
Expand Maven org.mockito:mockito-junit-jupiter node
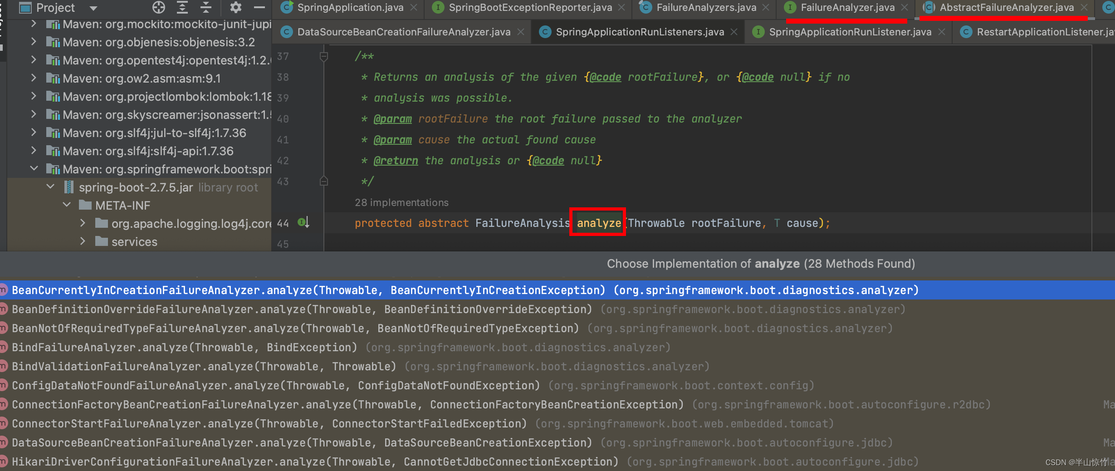[34, 24]
